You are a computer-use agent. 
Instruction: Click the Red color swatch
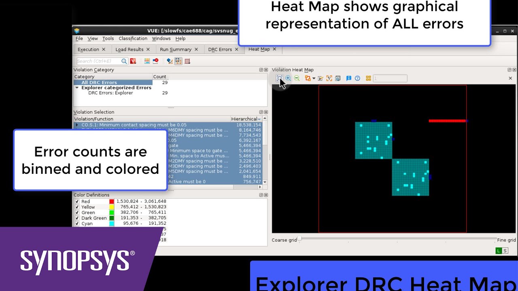coord(112,201)
